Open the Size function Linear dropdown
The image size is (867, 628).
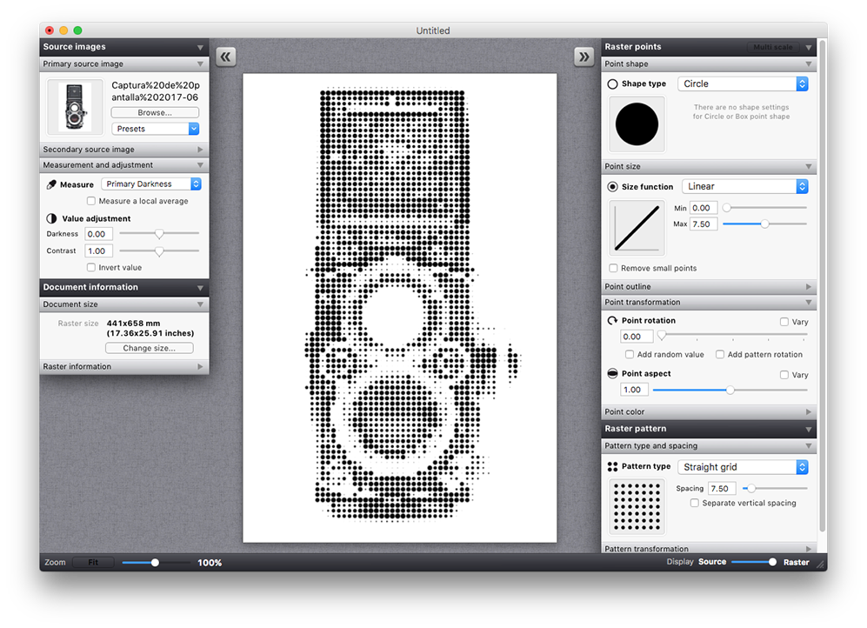coord(744,187)
